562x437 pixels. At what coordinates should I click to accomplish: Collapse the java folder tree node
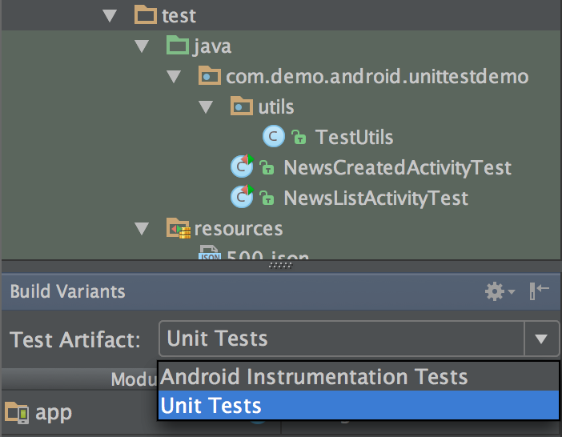tap(142, 46)
